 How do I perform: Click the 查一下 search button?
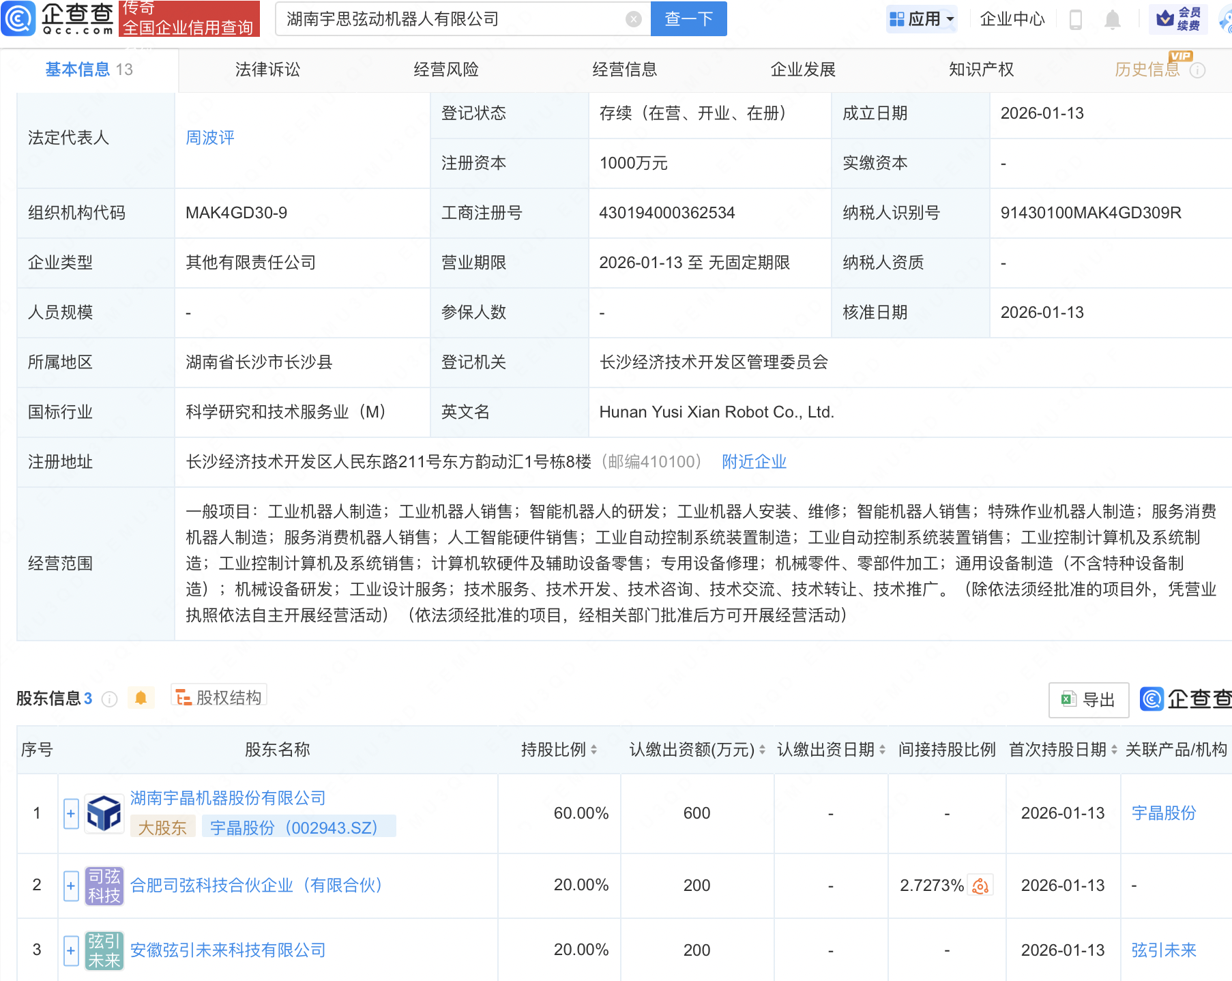pos(688,19)
